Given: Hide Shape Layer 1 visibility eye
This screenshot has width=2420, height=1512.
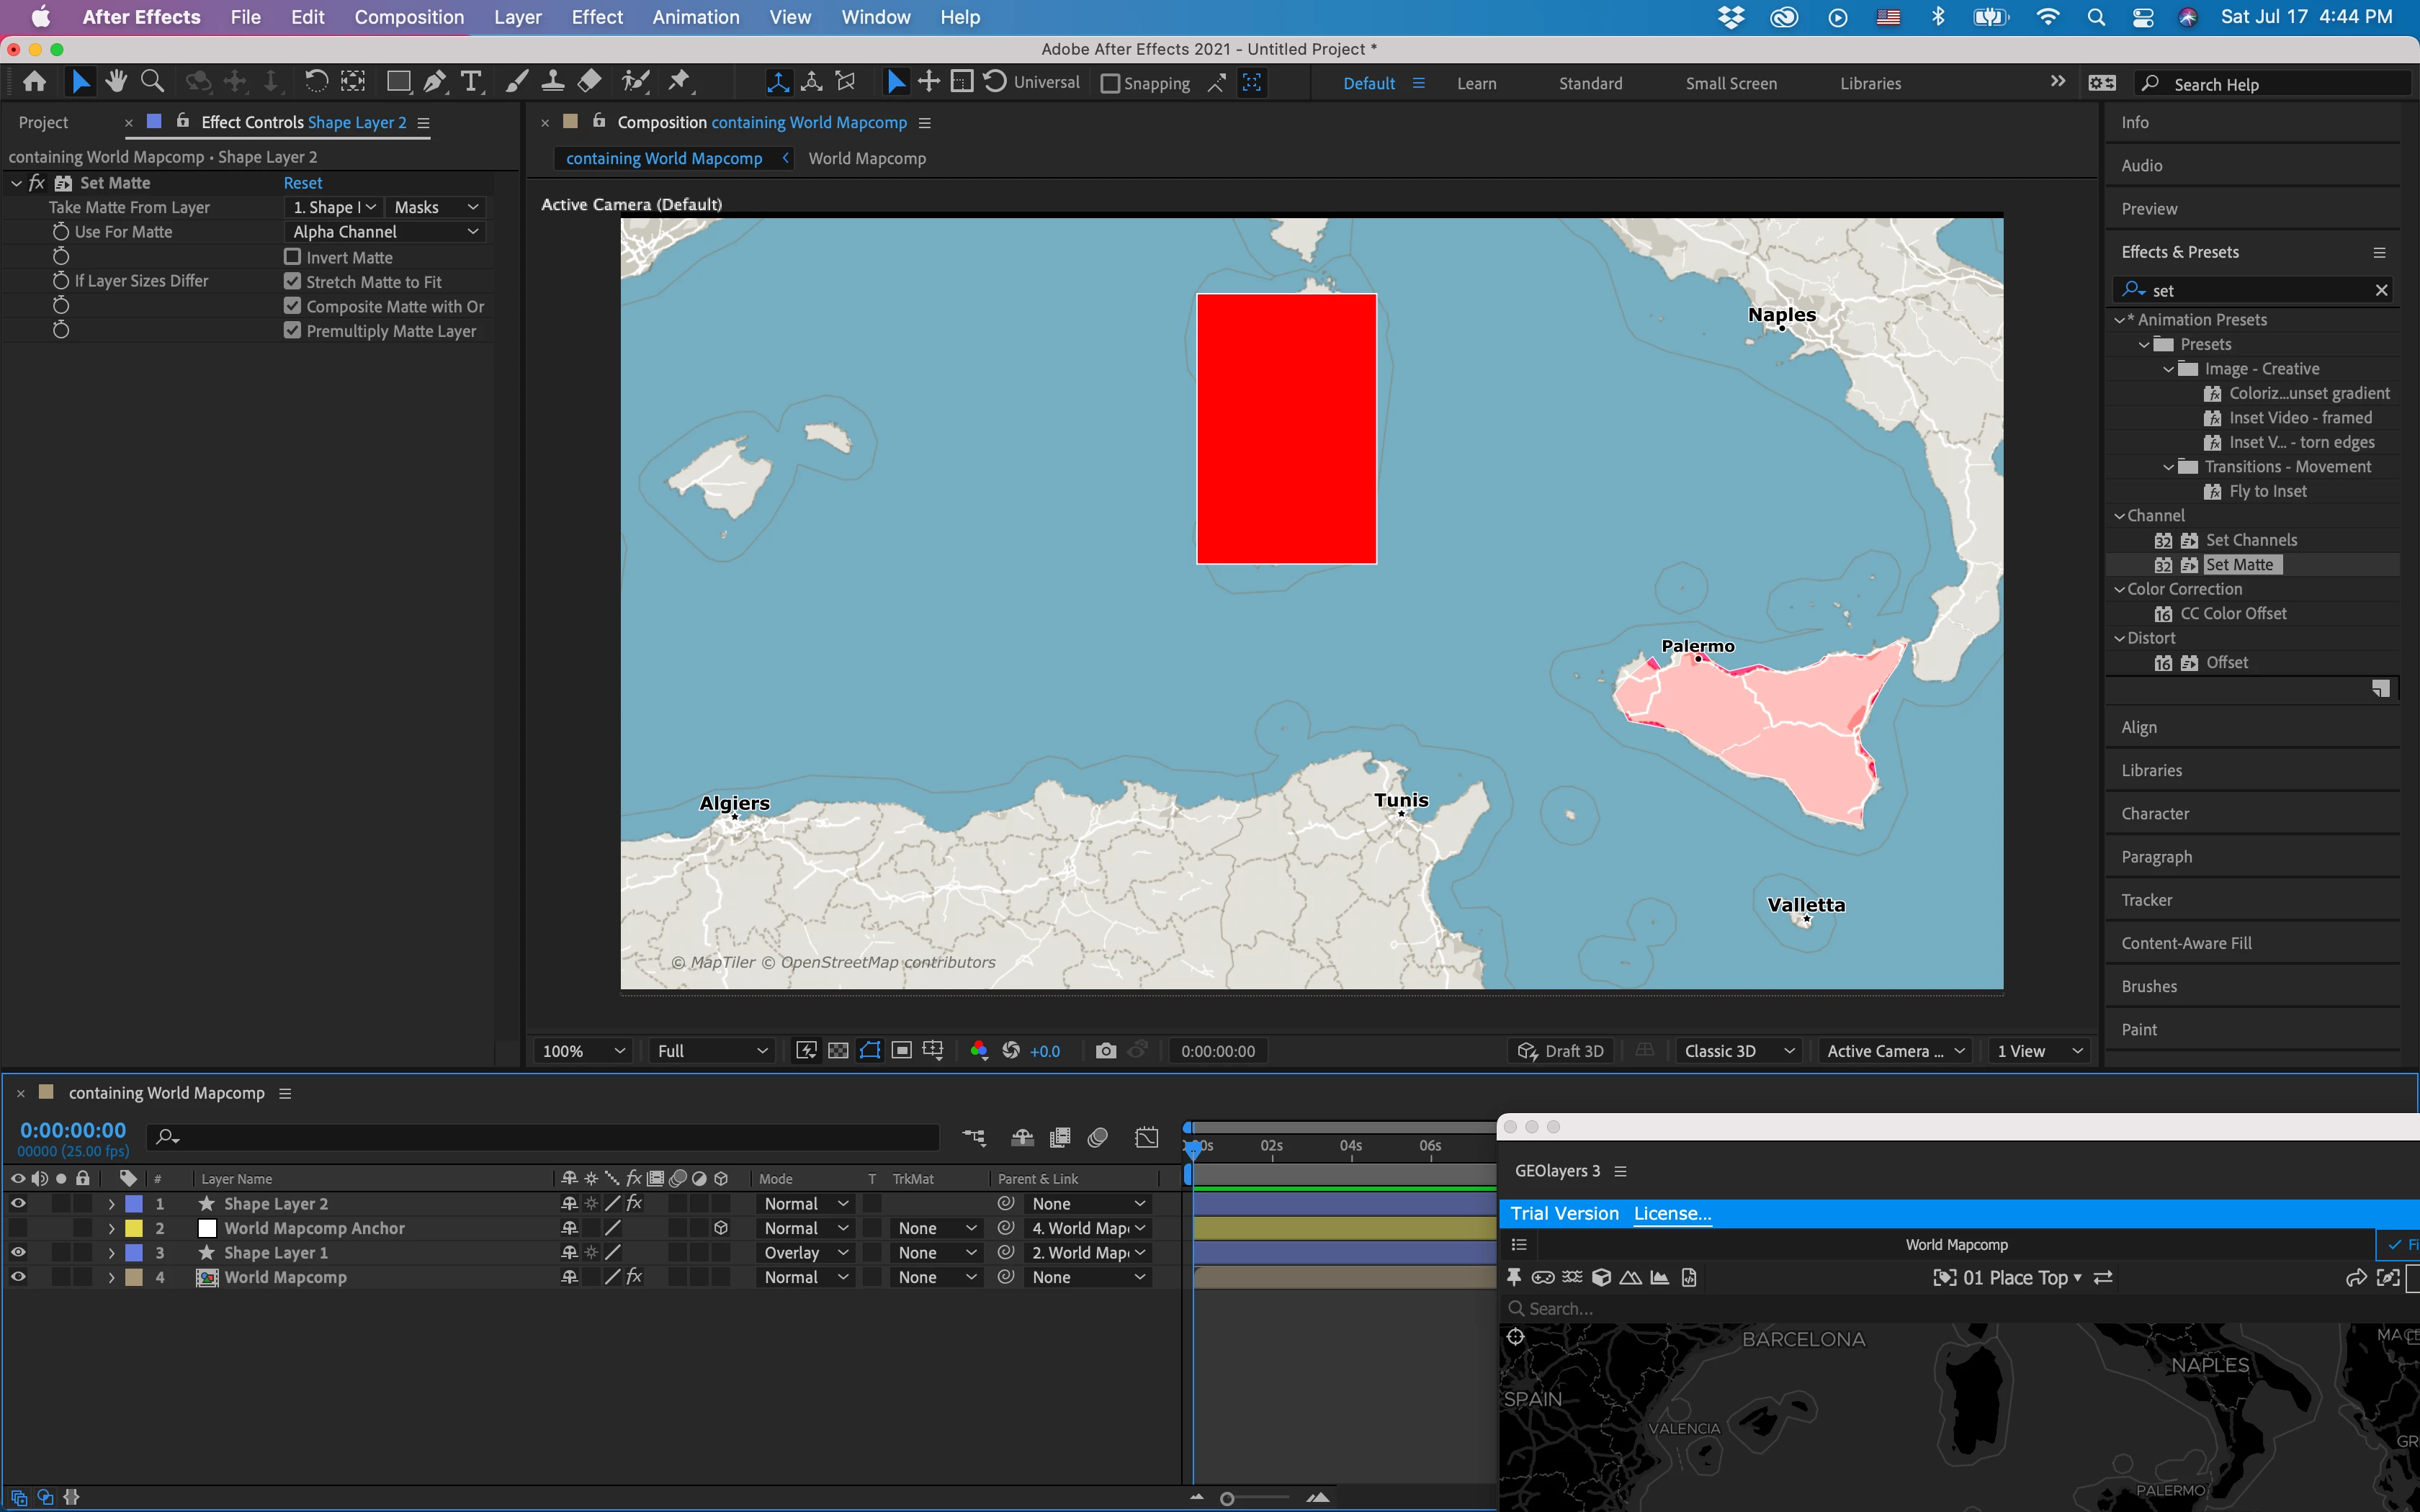Looking at the screenshot, I should [18, 1253].
